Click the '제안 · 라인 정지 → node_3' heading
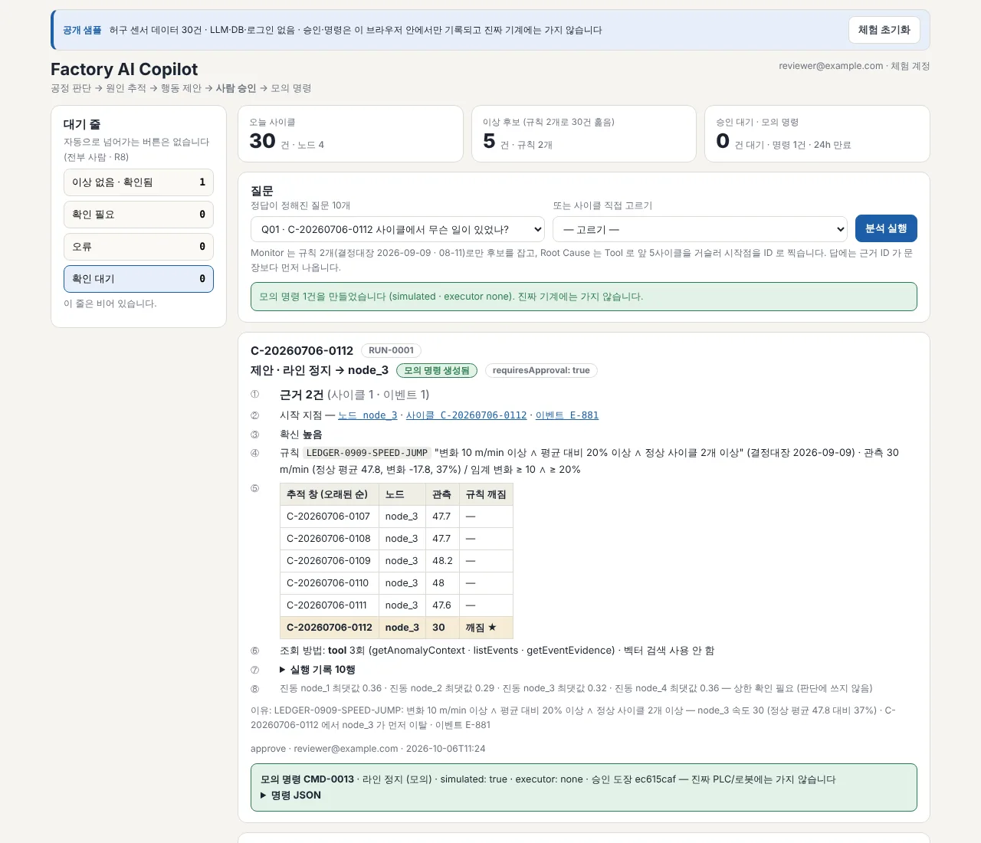The height and width of the screenshot is (843, 981). click(320, 371)
